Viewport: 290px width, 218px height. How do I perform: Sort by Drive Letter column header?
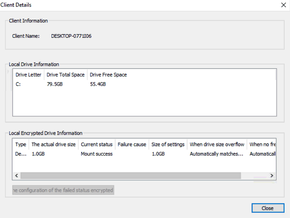click(28, 75)
